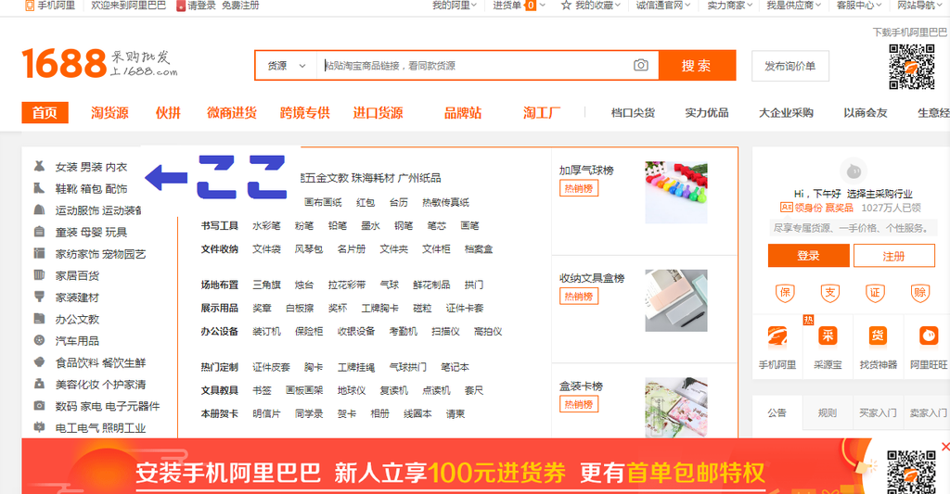This screenshot has width=950, height=494.
Task: Select the 家居百货 category
Action: coord(77,275)
